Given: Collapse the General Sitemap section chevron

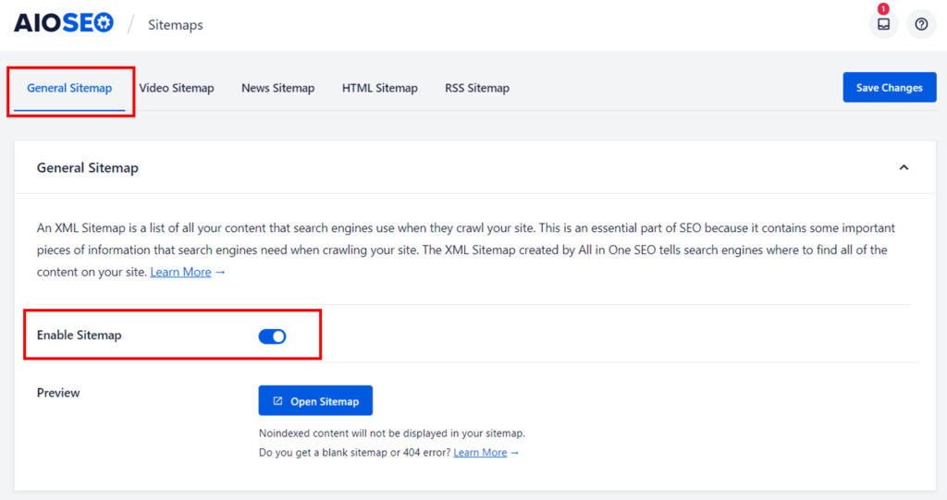Looking at the screenshot, I should tap(904, 167).
